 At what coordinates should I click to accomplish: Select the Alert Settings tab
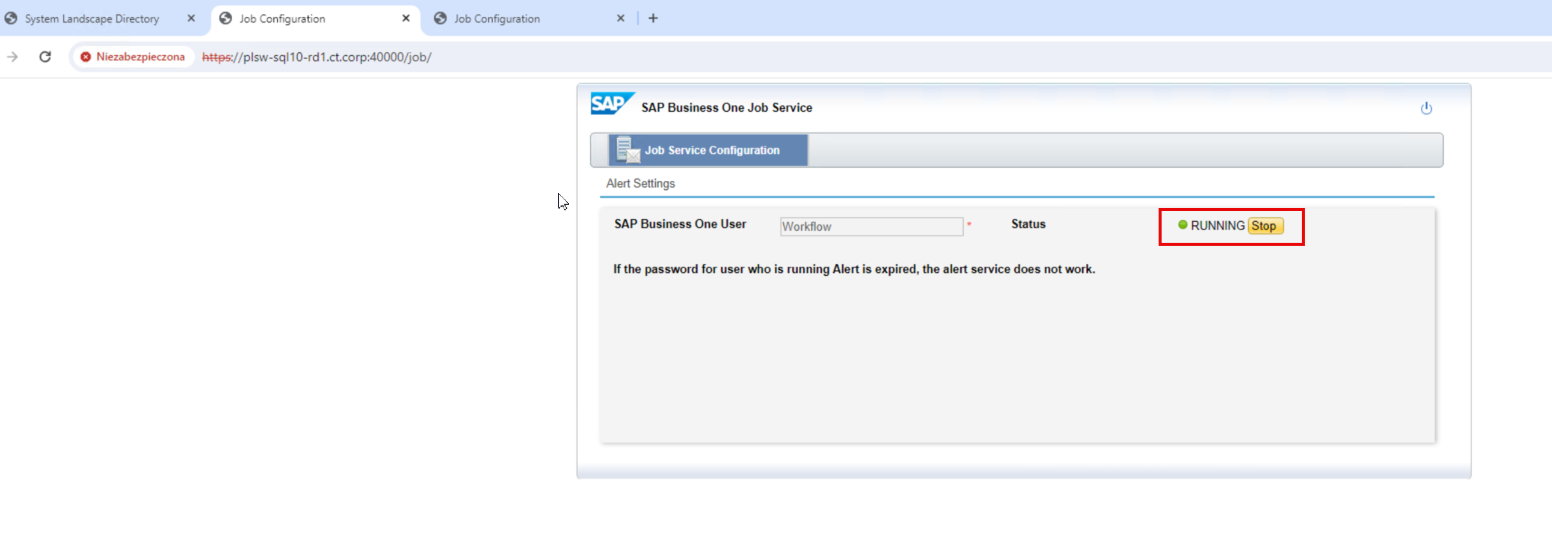(x=640, y=183)
